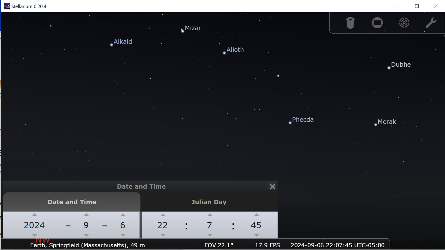Decrease the minutes with down arrow
445x250 pixels.
coord(210,235)
